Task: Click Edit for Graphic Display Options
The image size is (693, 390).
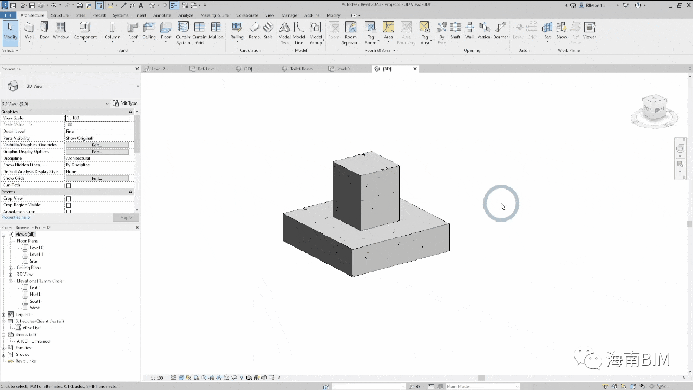Action: pyautogui.click(x=97, y=152)
